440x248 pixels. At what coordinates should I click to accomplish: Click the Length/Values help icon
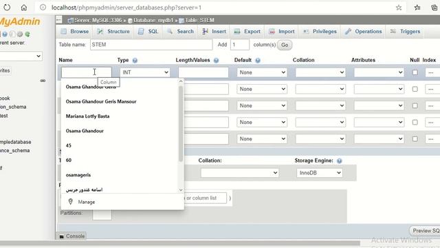tap(216, 61)
